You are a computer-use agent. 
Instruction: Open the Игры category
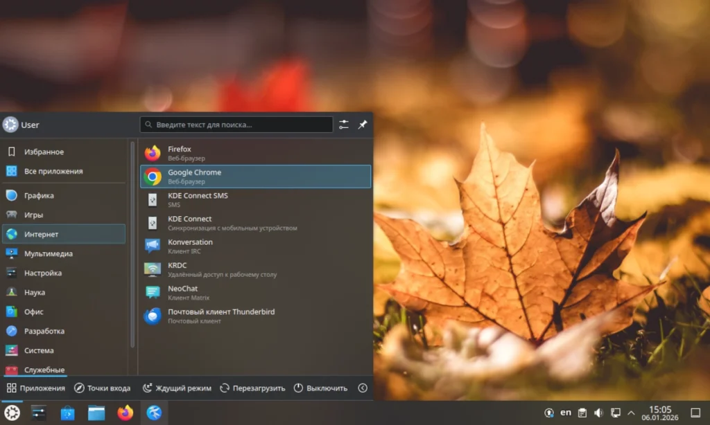64,215
